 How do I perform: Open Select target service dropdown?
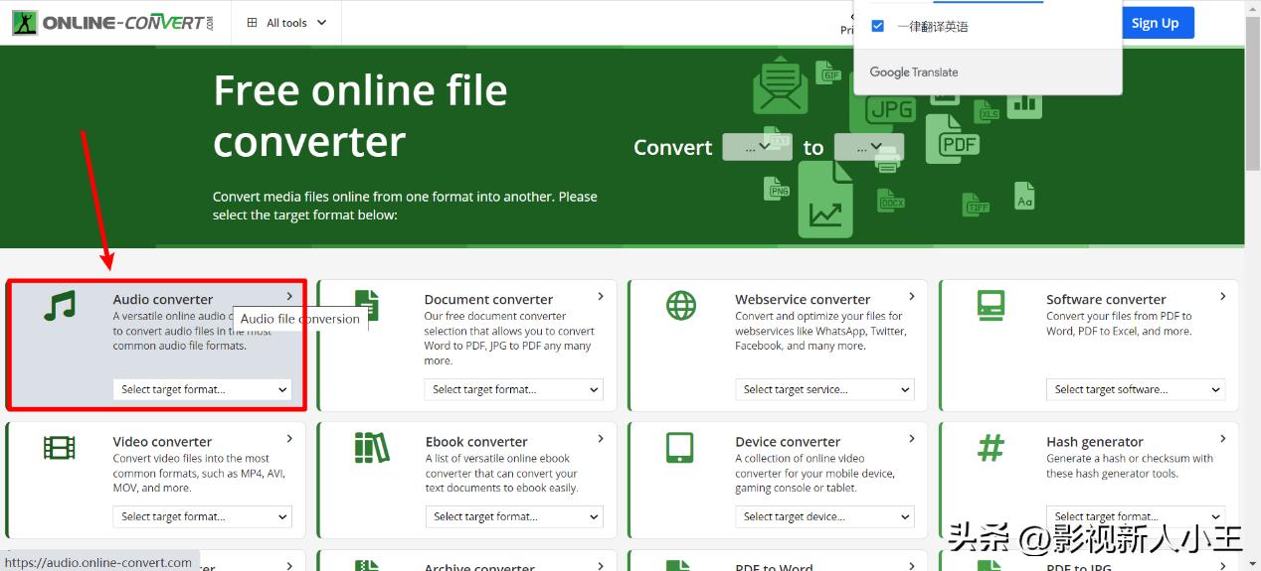tap(824, 389)
